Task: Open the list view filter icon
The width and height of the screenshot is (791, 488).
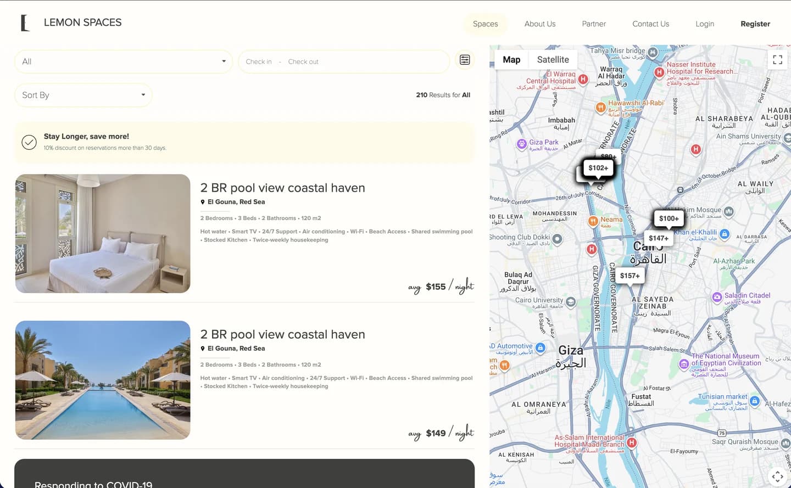Action: point(465,60)
